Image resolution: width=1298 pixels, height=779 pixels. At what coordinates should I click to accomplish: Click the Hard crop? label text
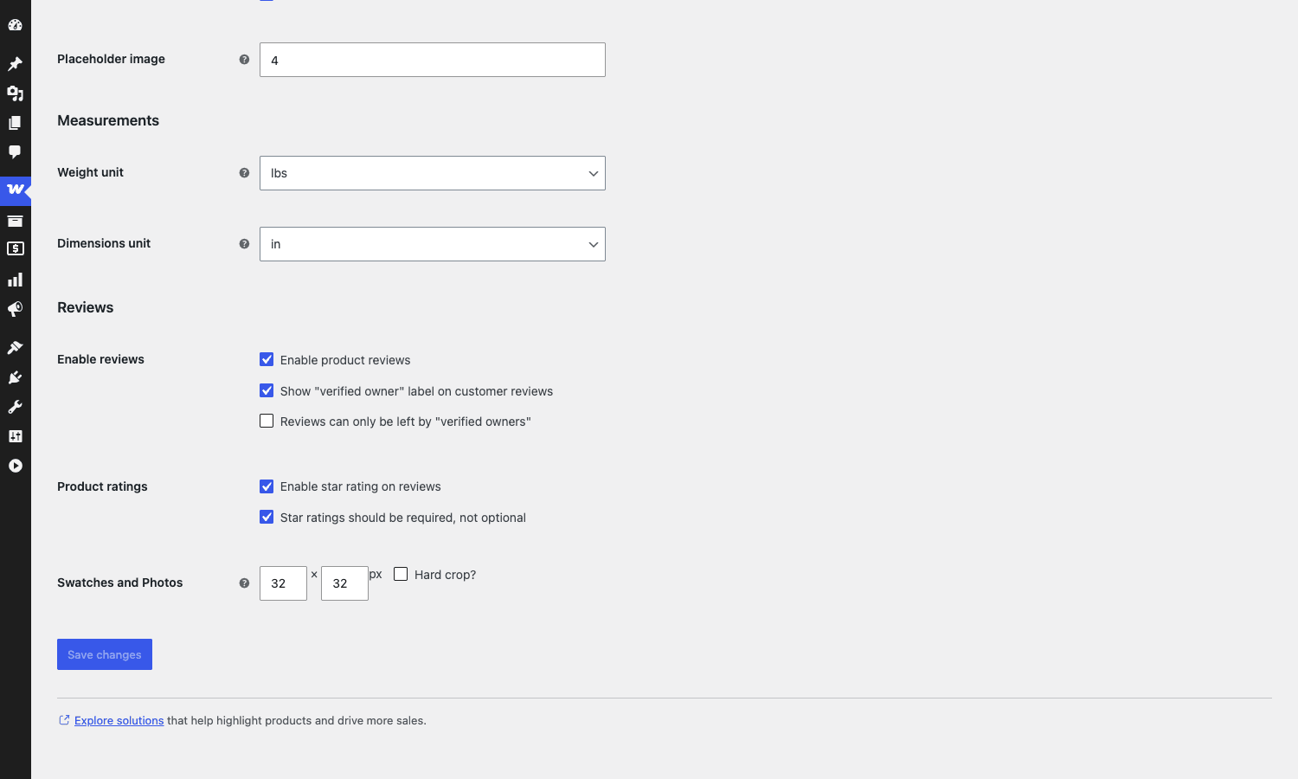coord(445,575)
